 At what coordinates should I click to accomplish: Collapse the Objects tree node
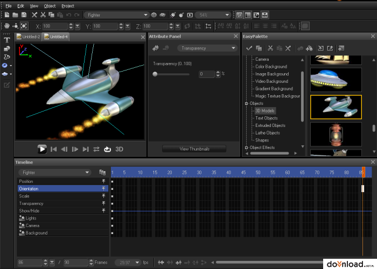tap(247, 103)
